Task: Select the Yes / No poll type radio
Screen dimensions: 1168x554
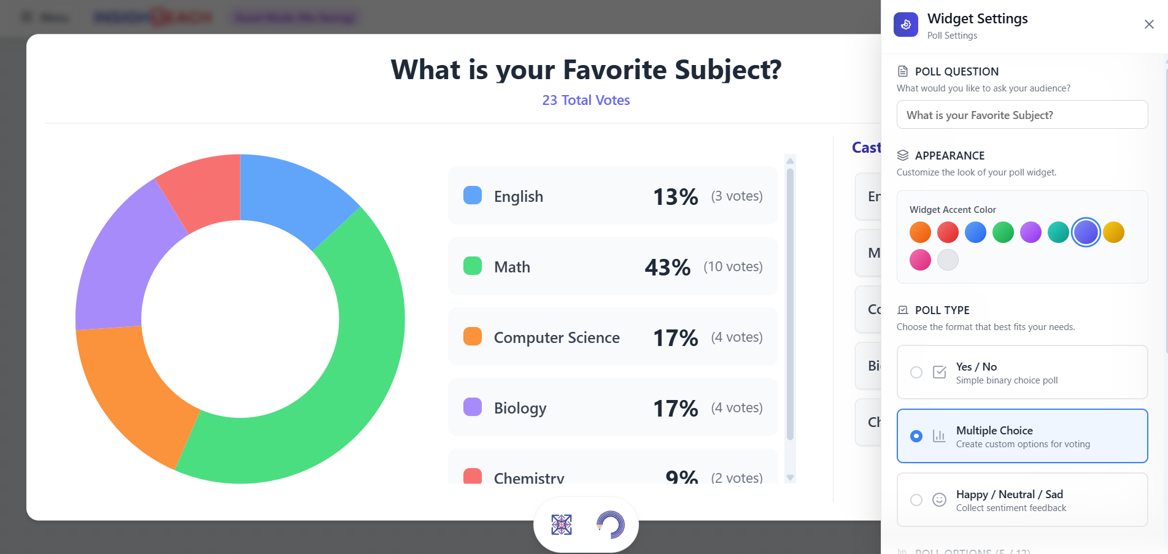Action: pos(916,372)
